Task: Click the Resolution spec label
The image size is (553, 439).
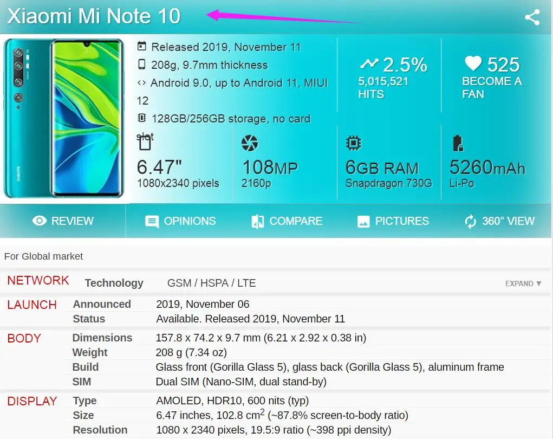Action: click(x=100, y=430)
